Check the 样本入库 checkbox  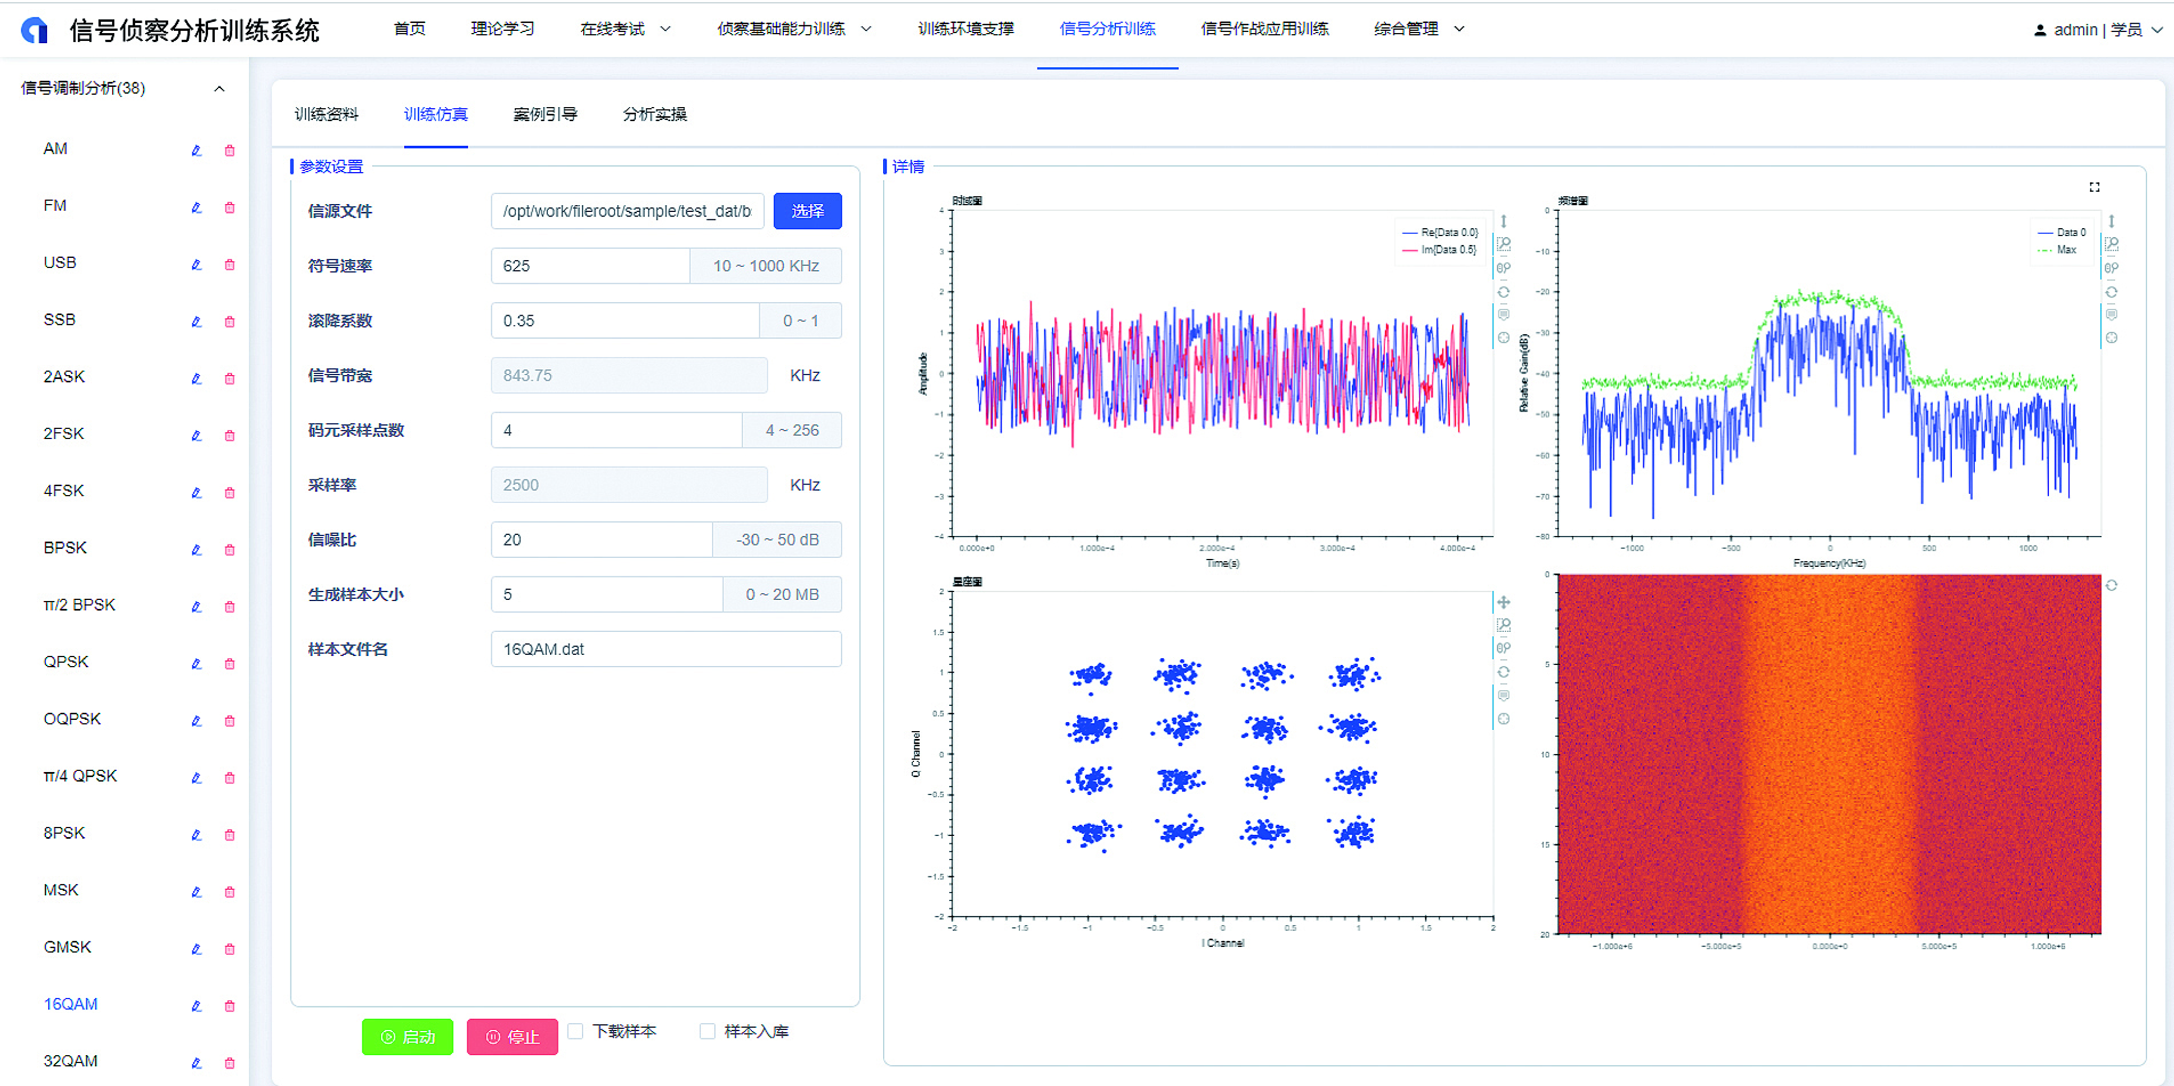(707, 1031)
